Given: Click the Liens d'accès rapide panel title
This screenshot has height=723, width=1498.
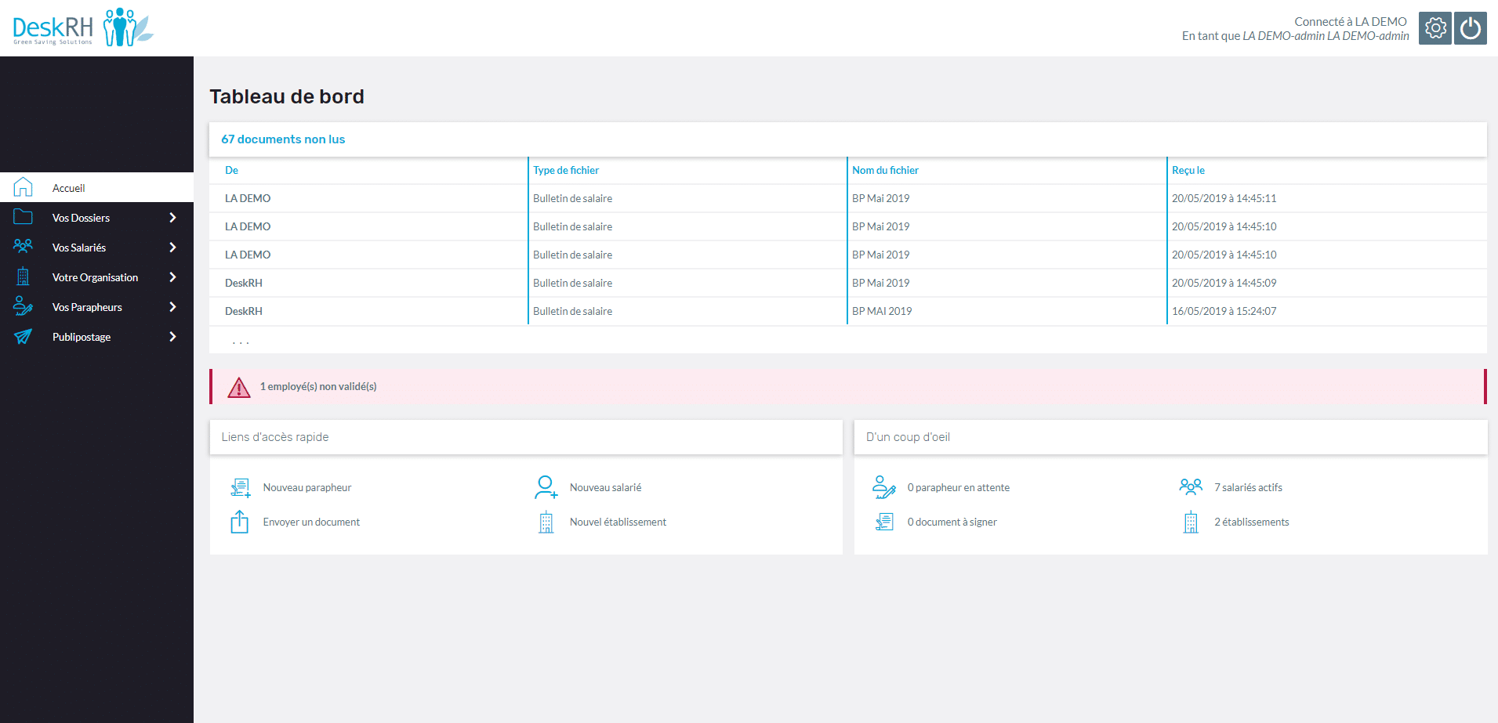Looking at the screenshot, I should click(275, 437).
